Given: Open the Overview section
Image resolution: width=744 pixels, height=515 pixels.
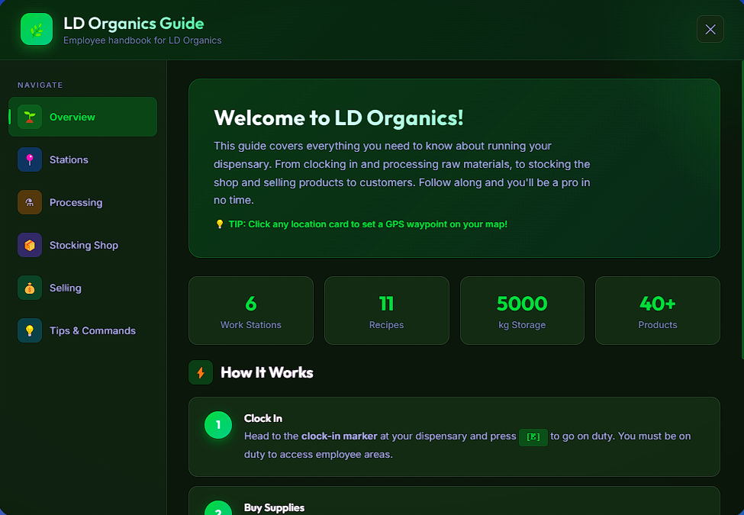Looking at the screenshot, I should 82,117.
